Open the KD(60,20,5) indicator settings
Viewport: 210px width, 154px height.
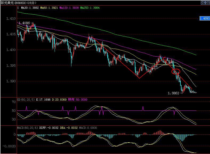pyautogui.click(x=26, y=100)
